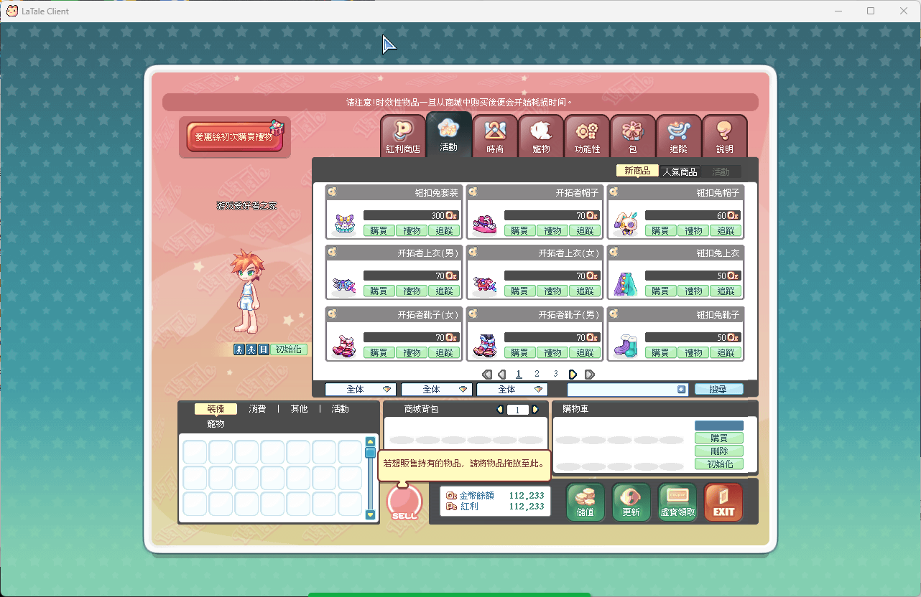Open the 說明 help tab
Viewport: 921px width, 597px height.
(724, 136)
